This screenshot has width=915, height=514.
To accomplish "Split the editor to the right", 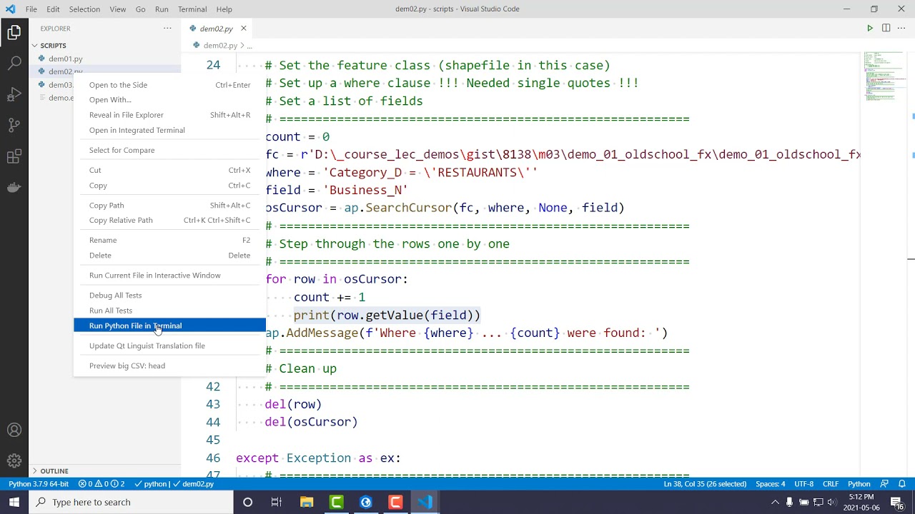I will point(886,29).
